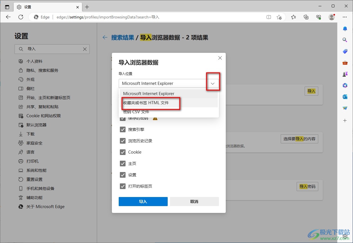This screenshot has width=353, height=243.
Task: Open Browser essentials heart icon
Action: (319, 17)
